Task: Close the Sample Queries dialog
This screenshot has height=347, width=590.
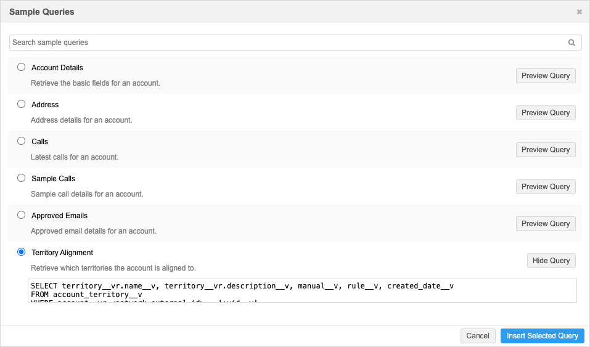Action: pyautogui.click(x=579, y=12)
